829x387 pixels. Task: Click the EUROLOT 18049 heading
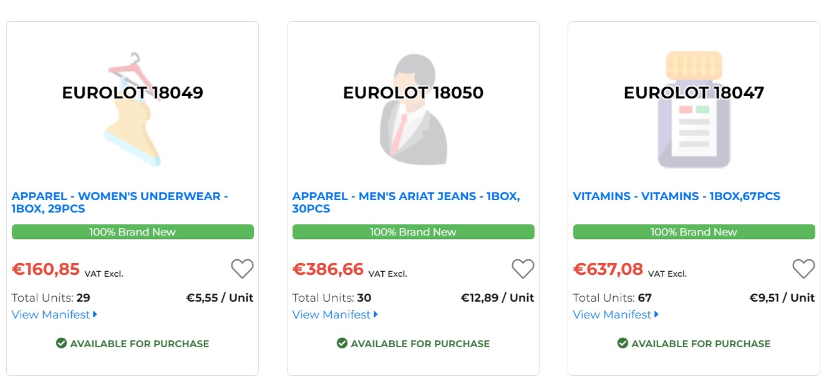(x=132, y=93)
